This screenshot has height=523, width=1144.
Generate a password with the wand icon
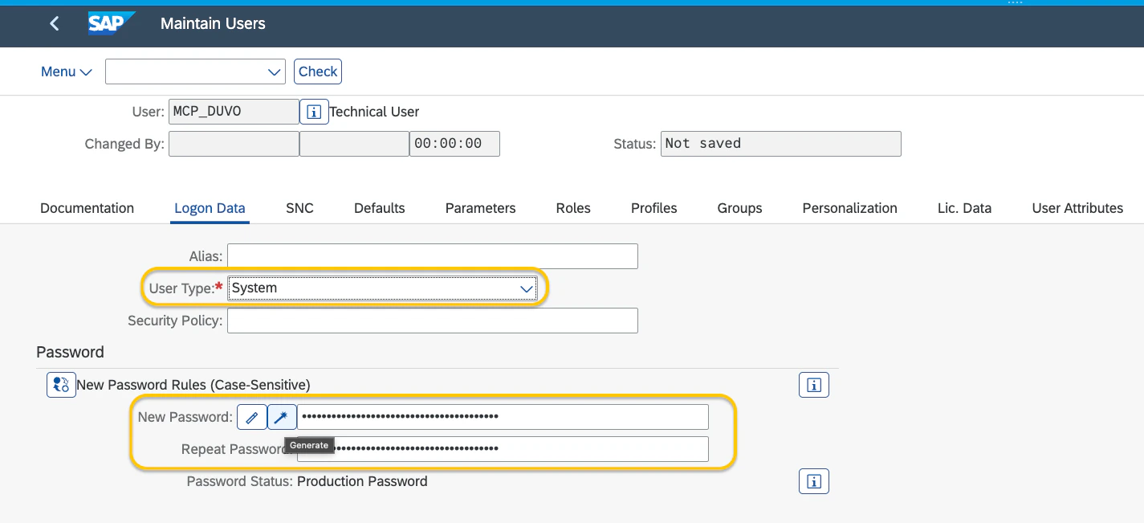282,417
